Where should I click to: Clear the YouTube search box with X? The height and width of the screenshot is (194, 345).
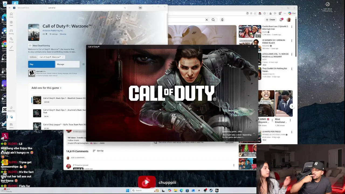tap(207, 20)
